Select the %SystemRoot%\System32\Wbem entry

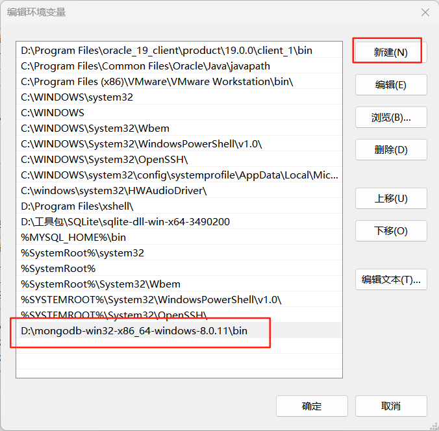click(x=179, y=284)
